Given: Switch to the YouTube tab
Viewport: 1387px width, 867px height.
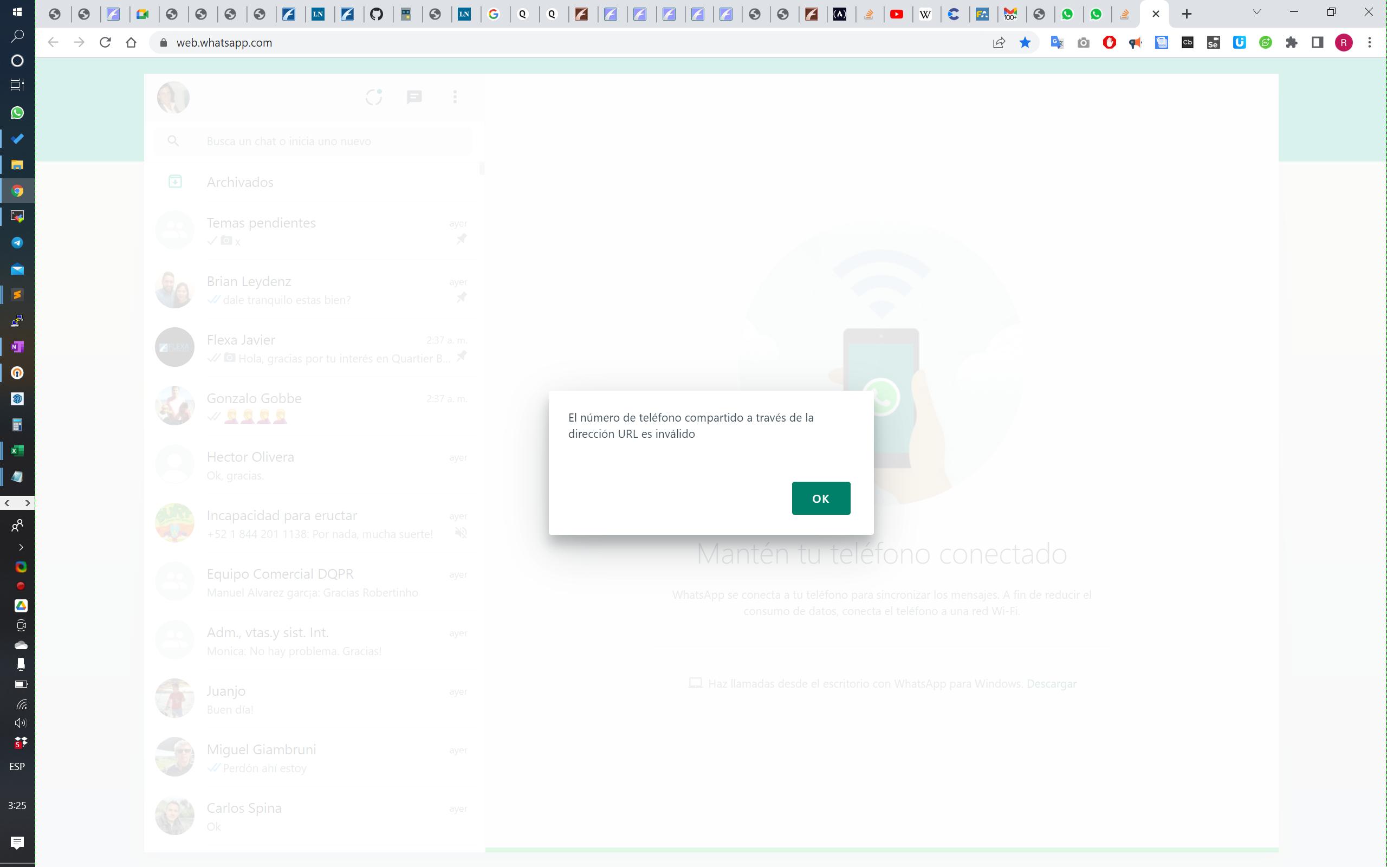Looking at the screenshot, I should tap(897, 14).
